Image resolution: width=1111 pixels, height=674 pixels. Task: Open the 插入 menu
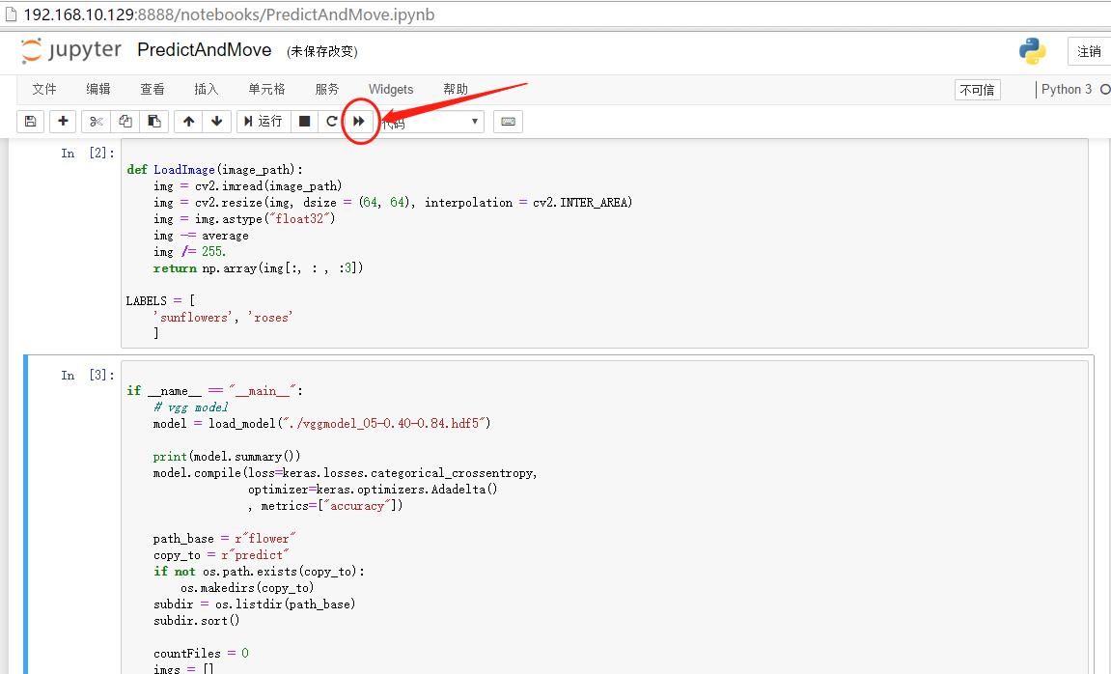click(x=207, y=89)
